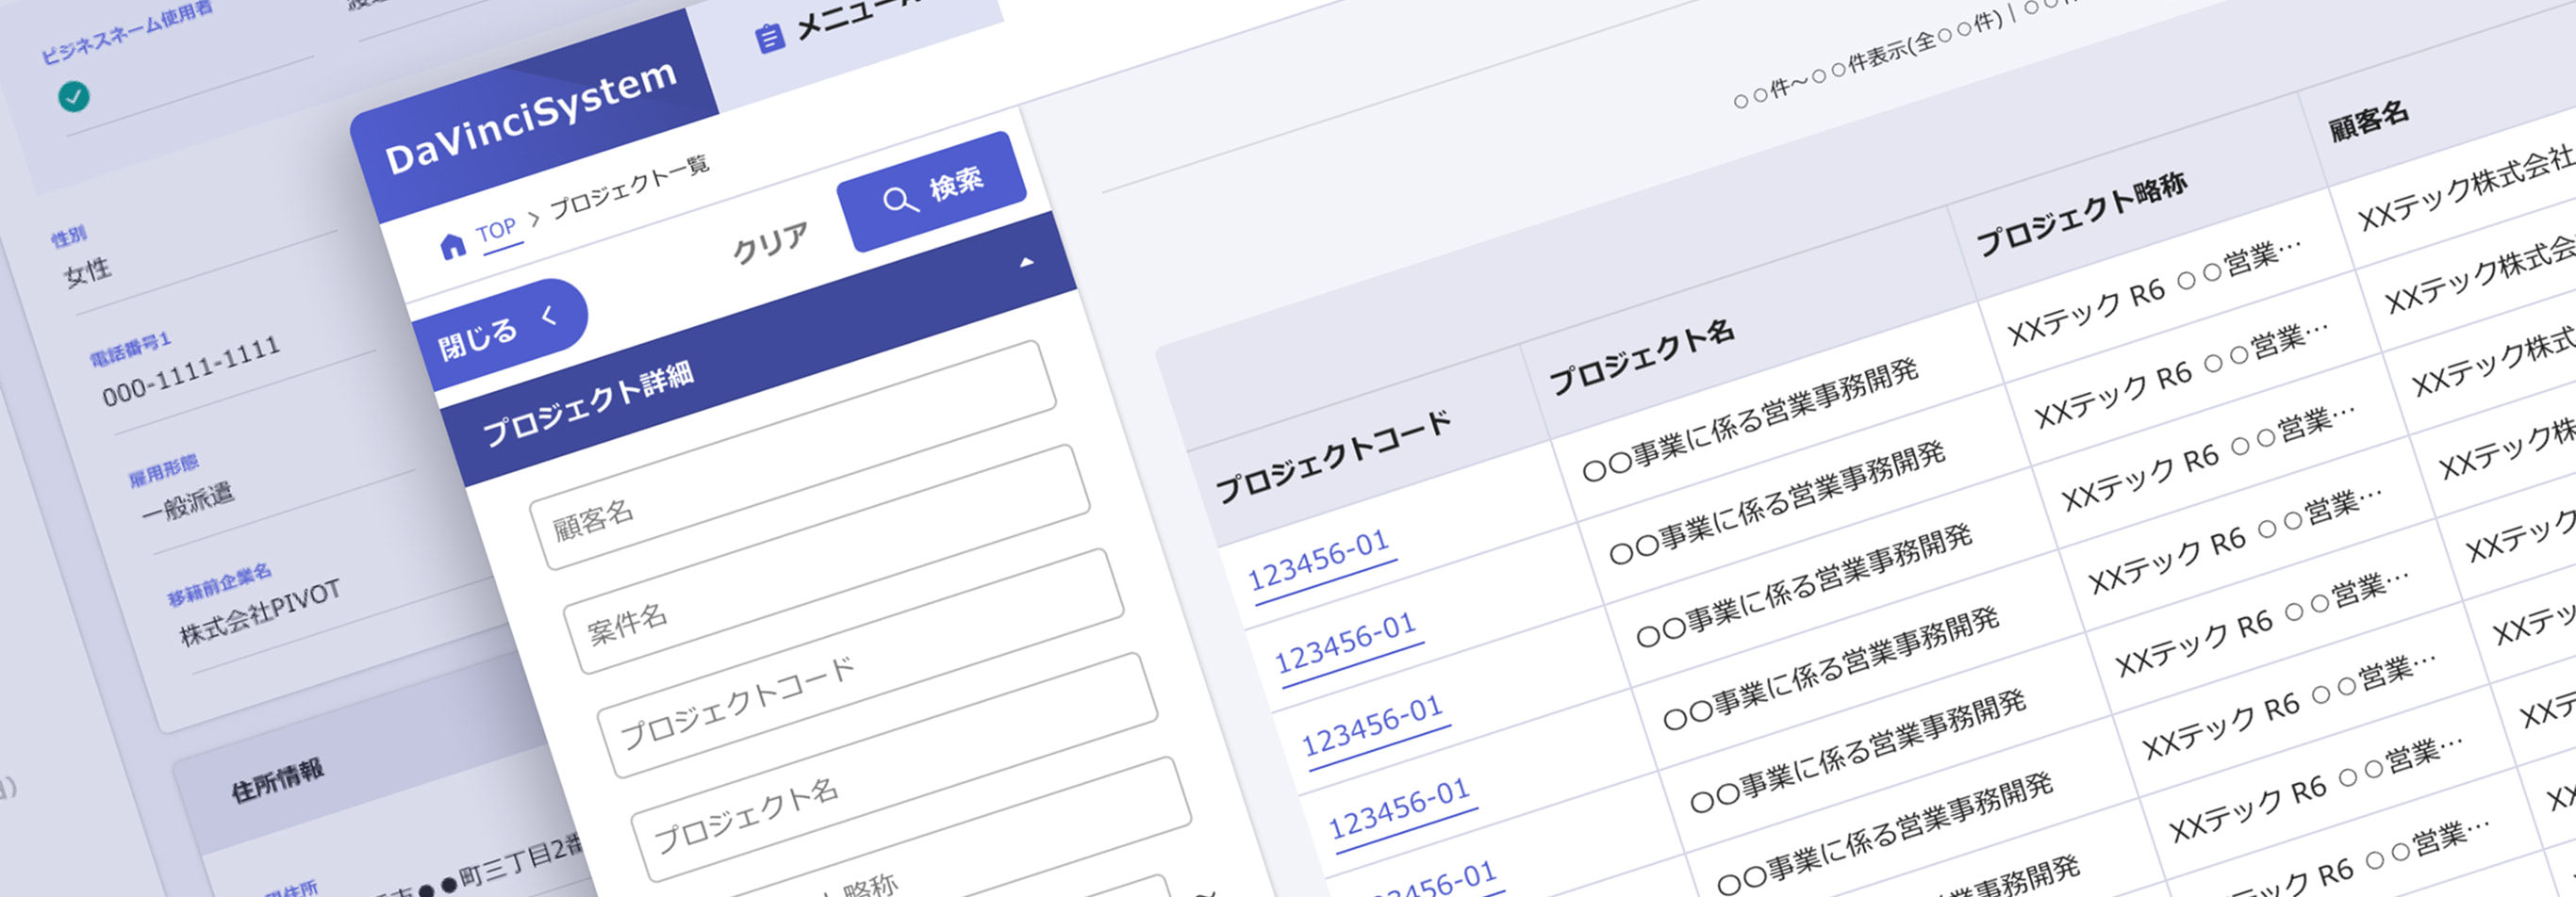Click the DaVinciSystem logo

coord(531,117)
